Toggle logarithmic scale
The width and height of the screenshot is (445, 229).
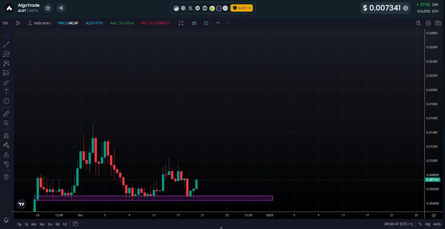pyautogui.click(x=428, y=224)
